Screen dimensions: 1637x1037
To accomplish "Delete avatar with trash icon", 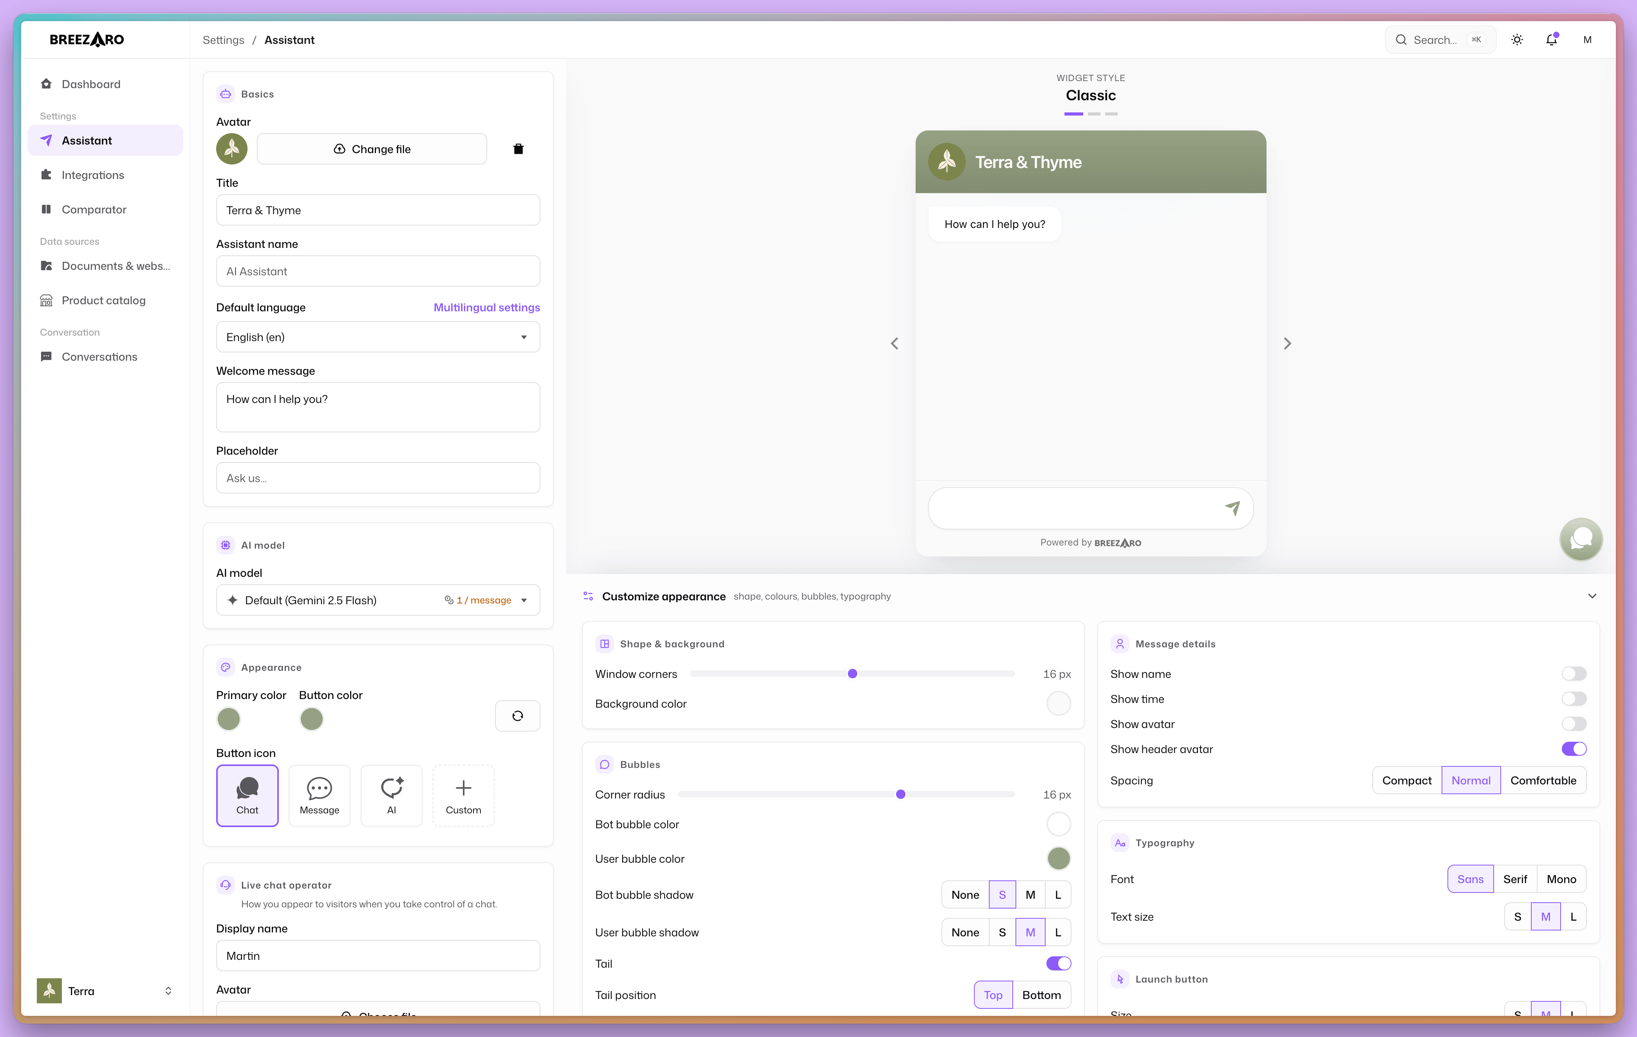I will 518,149.
